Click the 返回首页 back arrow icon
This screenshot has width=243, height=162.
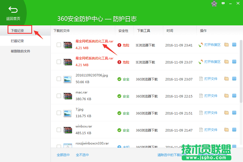(x=13, y=9)
